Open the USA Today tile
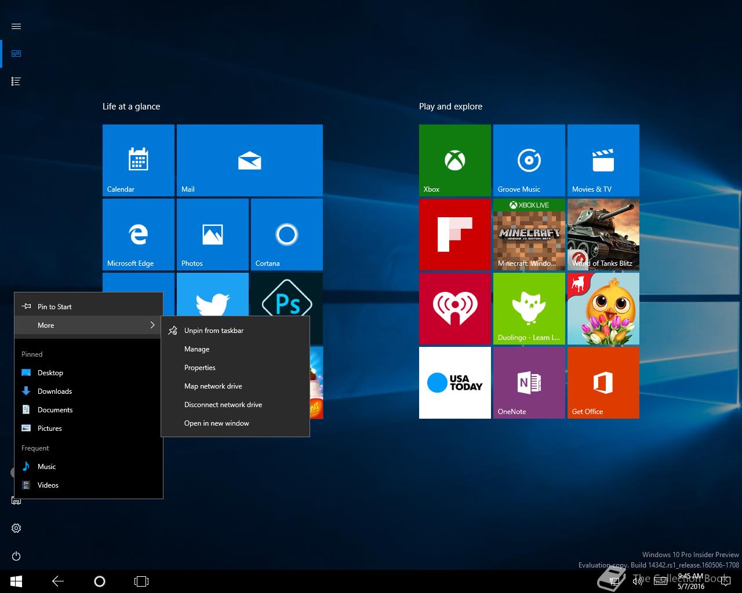The height and width of the screenshot is (593, 742). click(455, 383)
